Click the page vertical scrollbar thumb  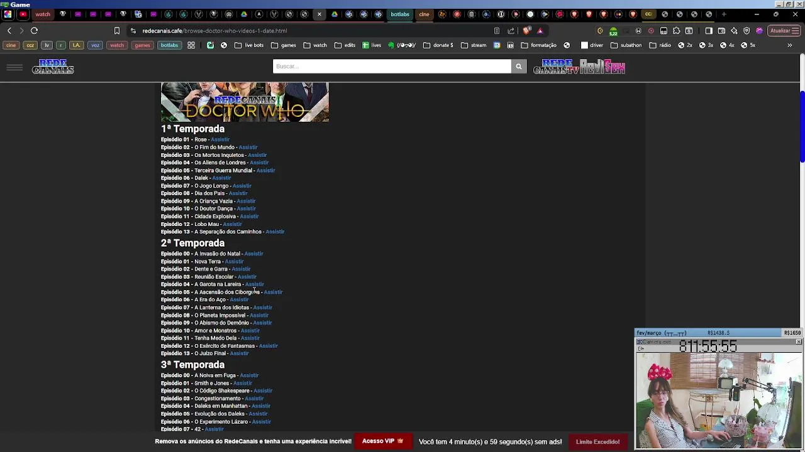(802, 127)
